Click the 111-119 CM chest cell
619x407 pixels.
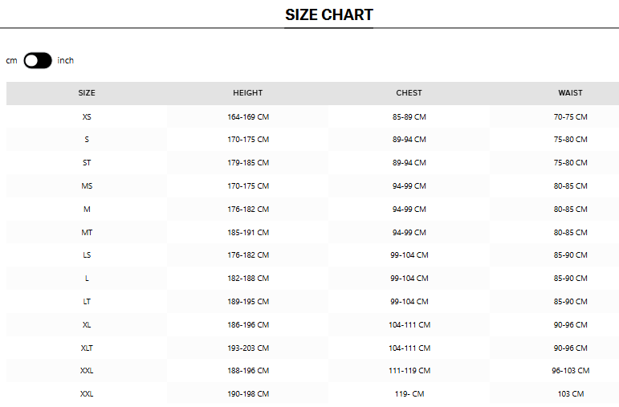point(409,371)
